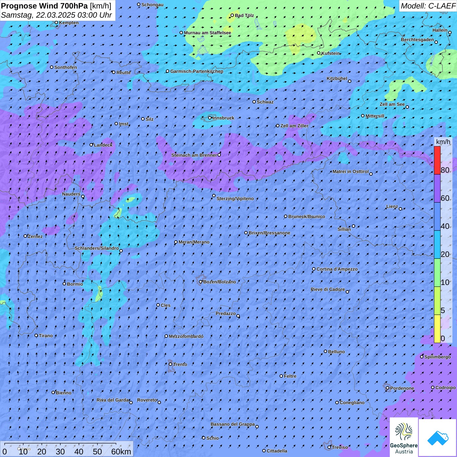Click the 'Kufstein' city label
The image size is (457, 457).
coord(331,53)
